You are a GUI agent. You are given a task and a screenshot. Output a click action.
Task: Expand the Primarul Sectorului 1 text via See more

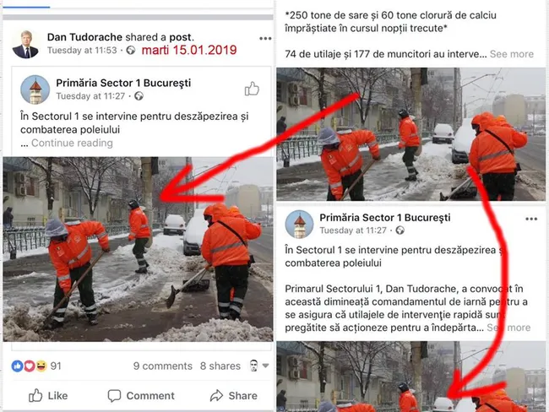pyautogui.click(x=508, y=328)
